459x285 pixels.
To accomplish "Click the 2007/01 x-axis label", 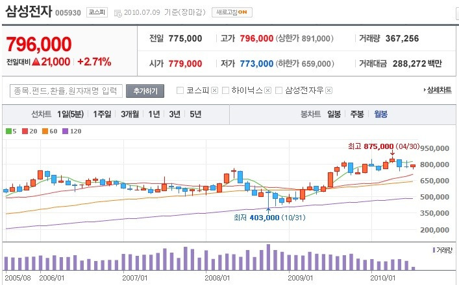I will pyautogui.click(x=134, y=278).
